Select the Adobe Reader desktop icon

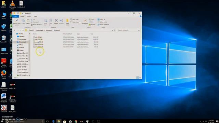(x=4, y=63)
